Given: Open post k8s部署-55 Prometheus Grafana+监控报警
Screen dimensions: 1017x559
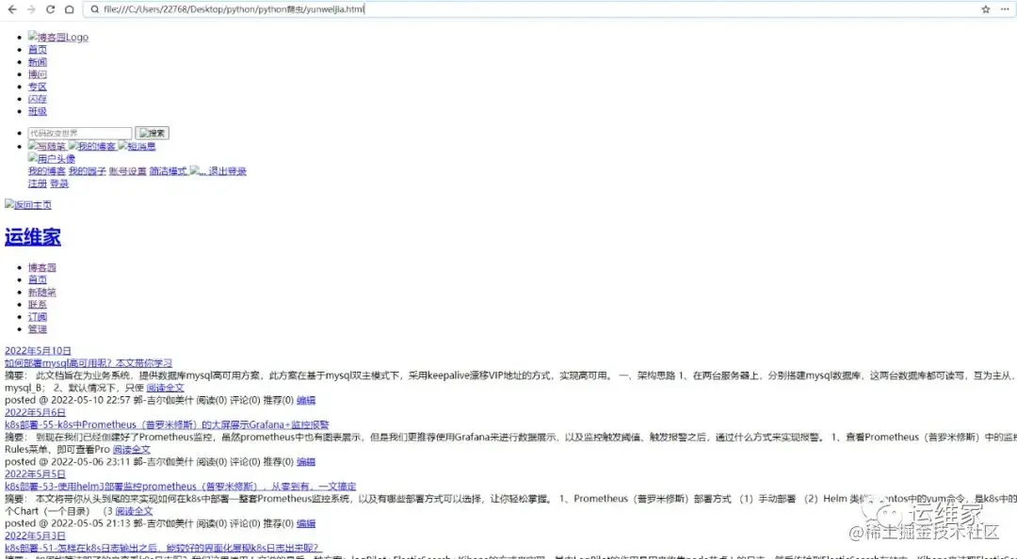Looking at the screenshot, I should (x=167, y=424).
